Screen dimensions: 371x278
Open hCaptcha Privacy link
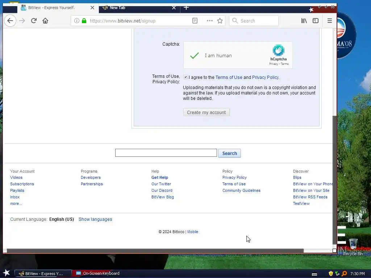pyautogui.click(x=274, y=64)
